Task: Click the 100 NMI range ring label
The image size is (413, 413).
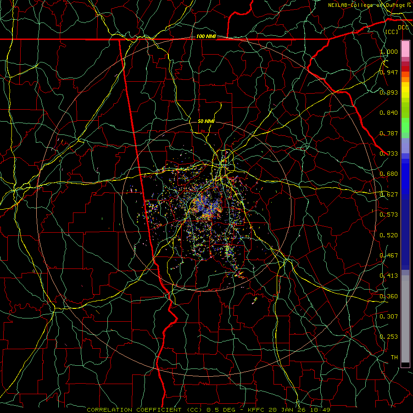Action: click(x=206, y=36)
